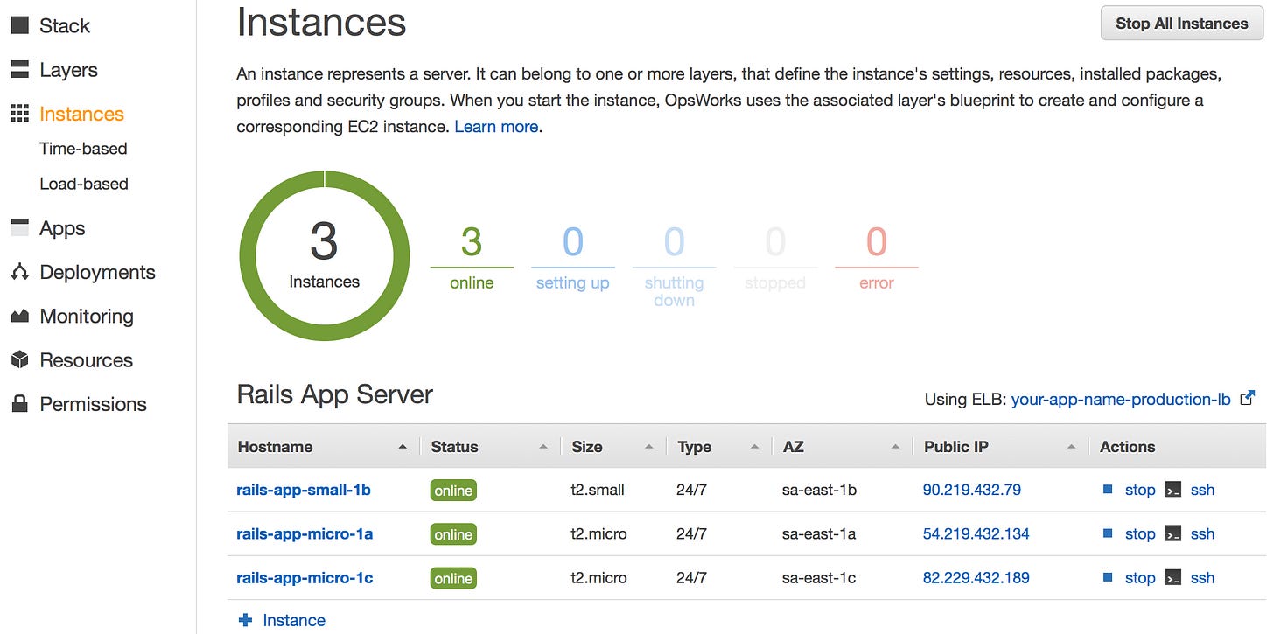1274x634 pixels.
Task: Click the Apps icon in sidebar
Action: pos(19,228)
